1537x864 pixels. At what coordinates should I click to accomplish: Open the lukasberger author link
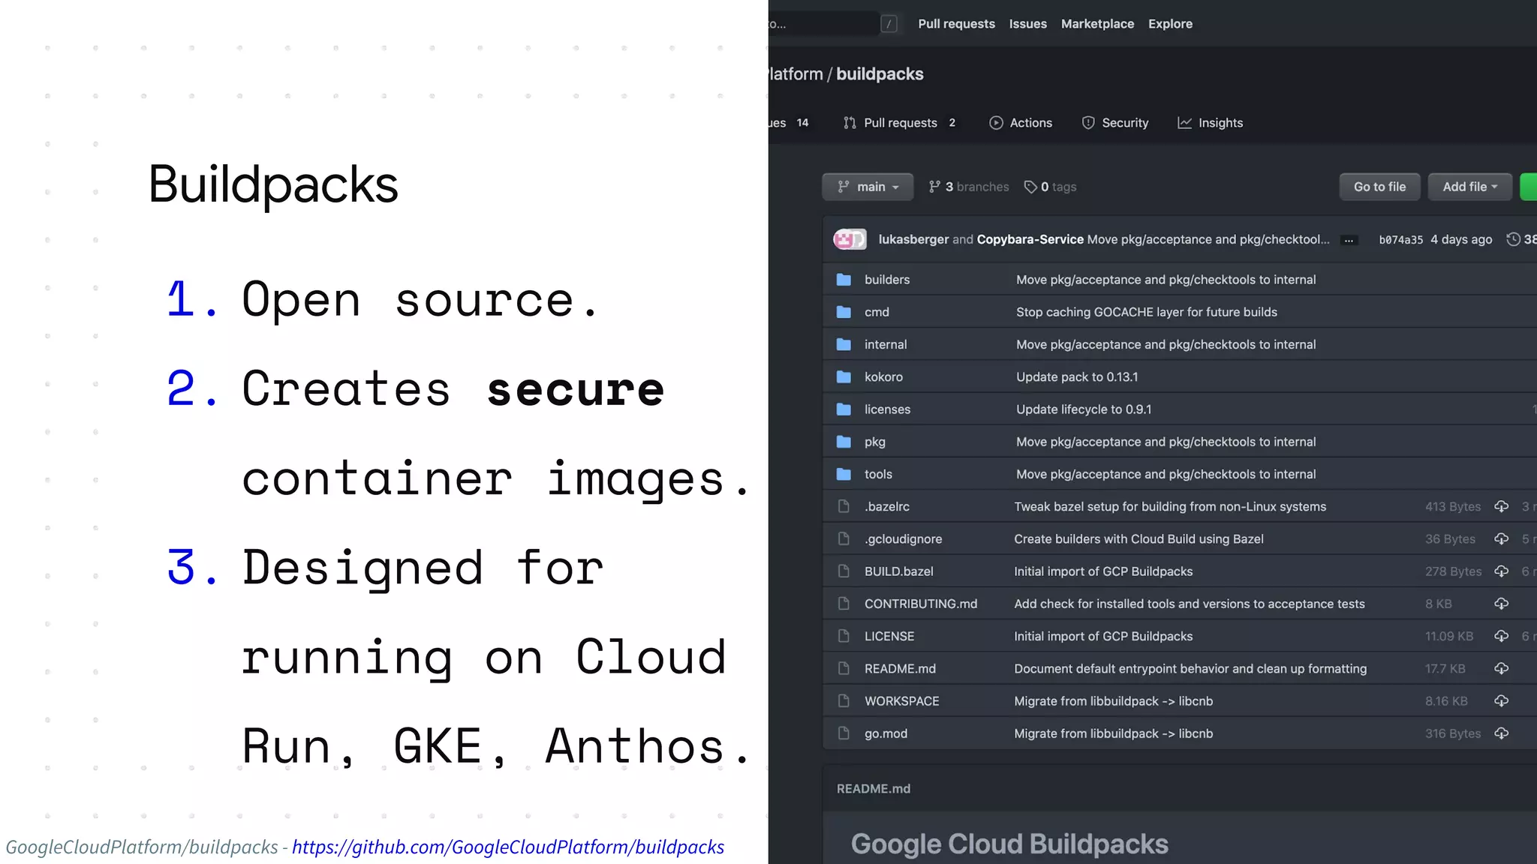(x=913, y=239)
